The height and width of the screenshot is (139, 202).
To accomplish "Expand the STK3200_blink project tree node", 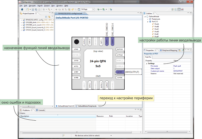I will tap(21, 23).
